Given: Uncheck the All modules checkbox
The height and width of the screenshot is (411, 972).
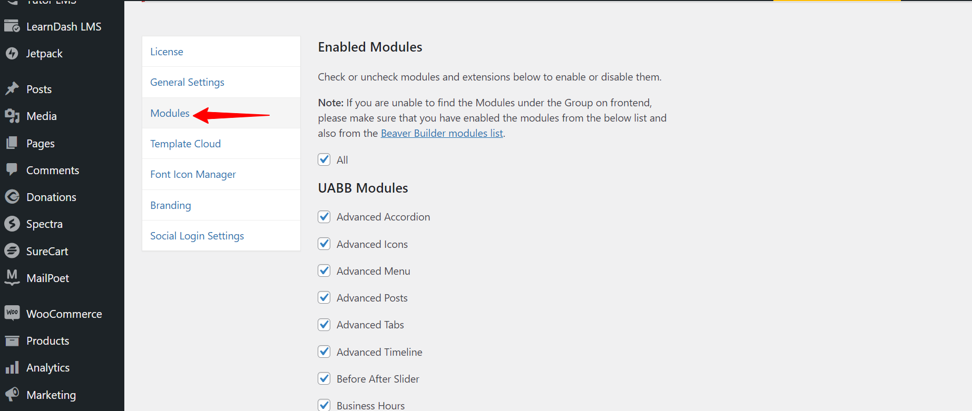Looking at the screenshot, I should pyautogui.click(x=324, y=159).
